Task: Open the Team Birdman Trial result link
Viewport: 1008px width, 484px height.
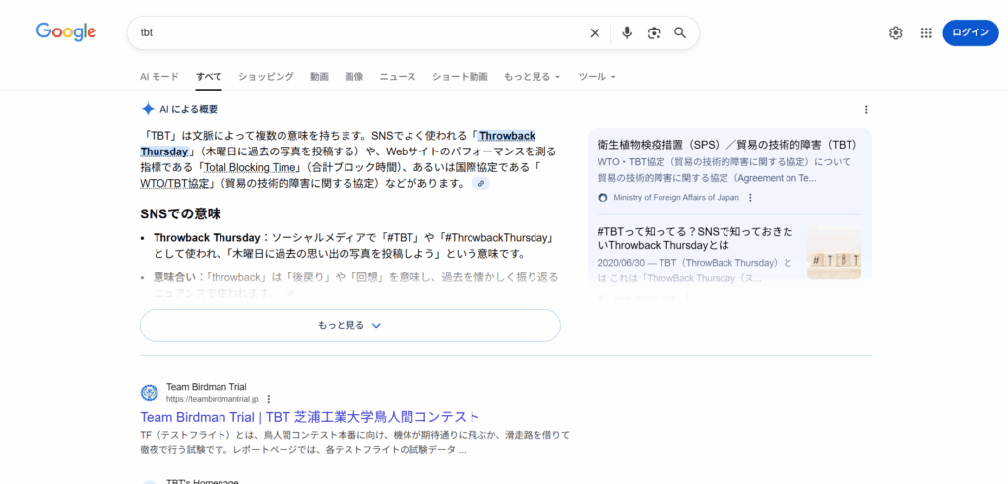Action: [x=309, y=417]
